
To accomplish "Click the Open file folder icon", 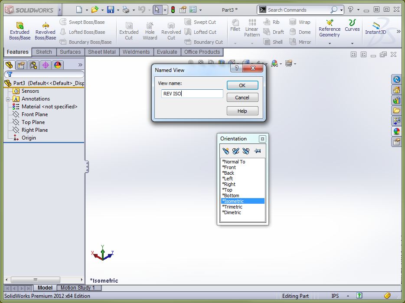I will [x=95, y=10].
